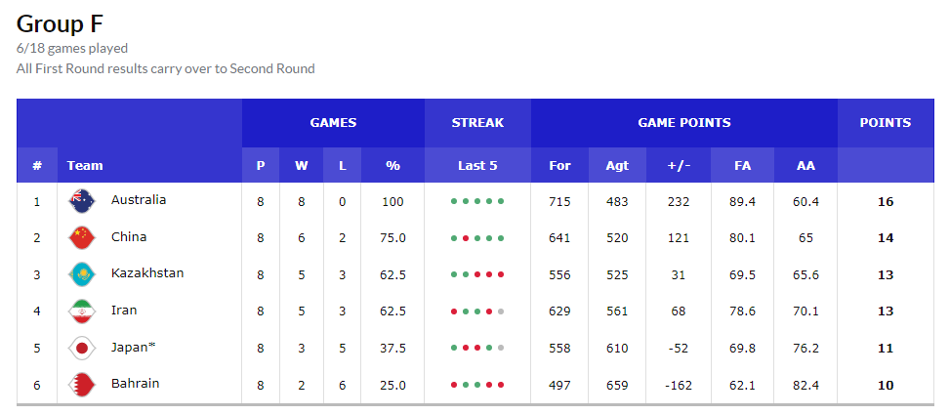Screen dimensions: 950x415
Task: Click the Japan team name
Action: click(133, 347)
